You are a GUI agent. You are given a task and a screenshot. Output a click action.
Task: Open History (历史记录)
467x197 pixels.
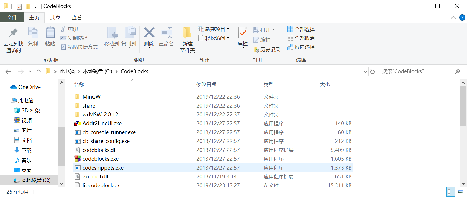click(267, 49)
